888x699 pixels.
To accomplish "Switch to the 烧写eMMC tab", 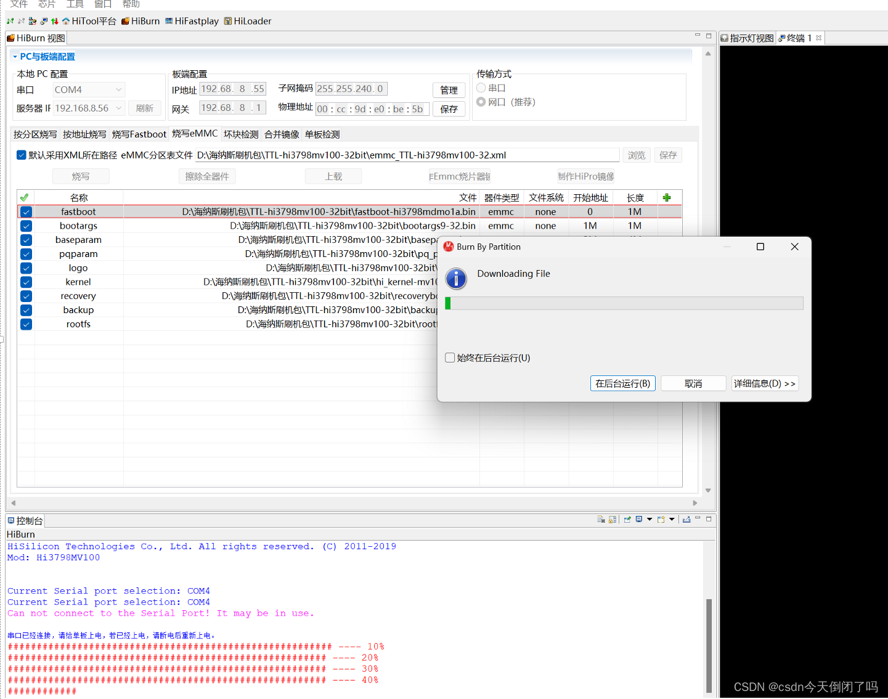I will [195, 134].
